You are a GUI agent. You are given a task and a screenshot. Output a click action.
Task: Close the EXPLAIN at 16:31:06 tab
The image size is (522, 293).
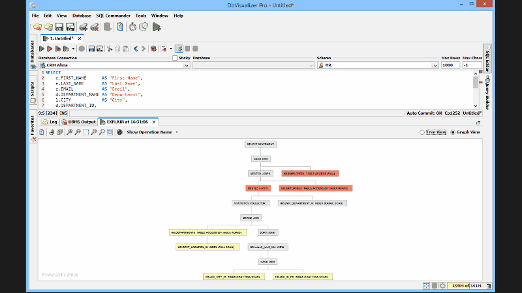coord(154,122)
